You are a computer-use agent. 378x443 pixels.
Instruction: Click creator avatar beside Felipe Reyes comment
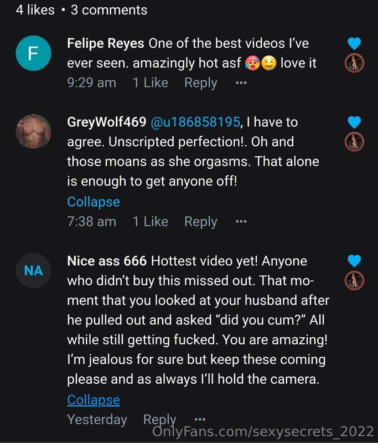354,63
